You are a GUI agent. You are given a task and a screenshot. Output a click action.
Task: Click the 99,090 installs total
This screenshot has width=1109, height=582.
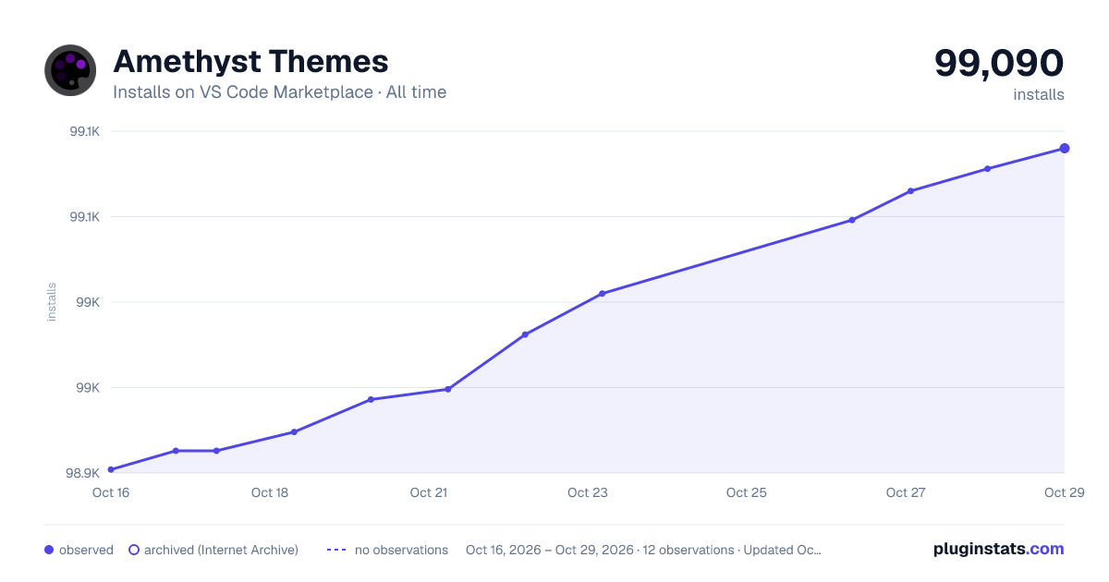point(999,63)
